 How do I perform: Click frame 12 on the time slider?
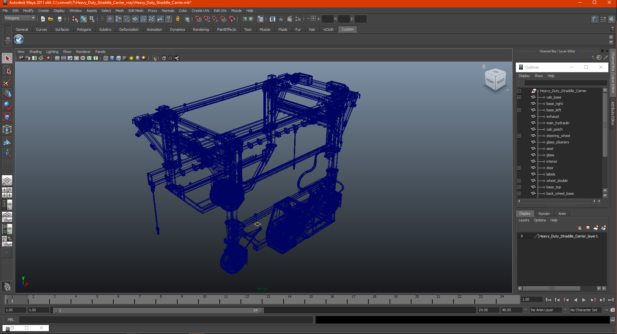tap(247, 299)
